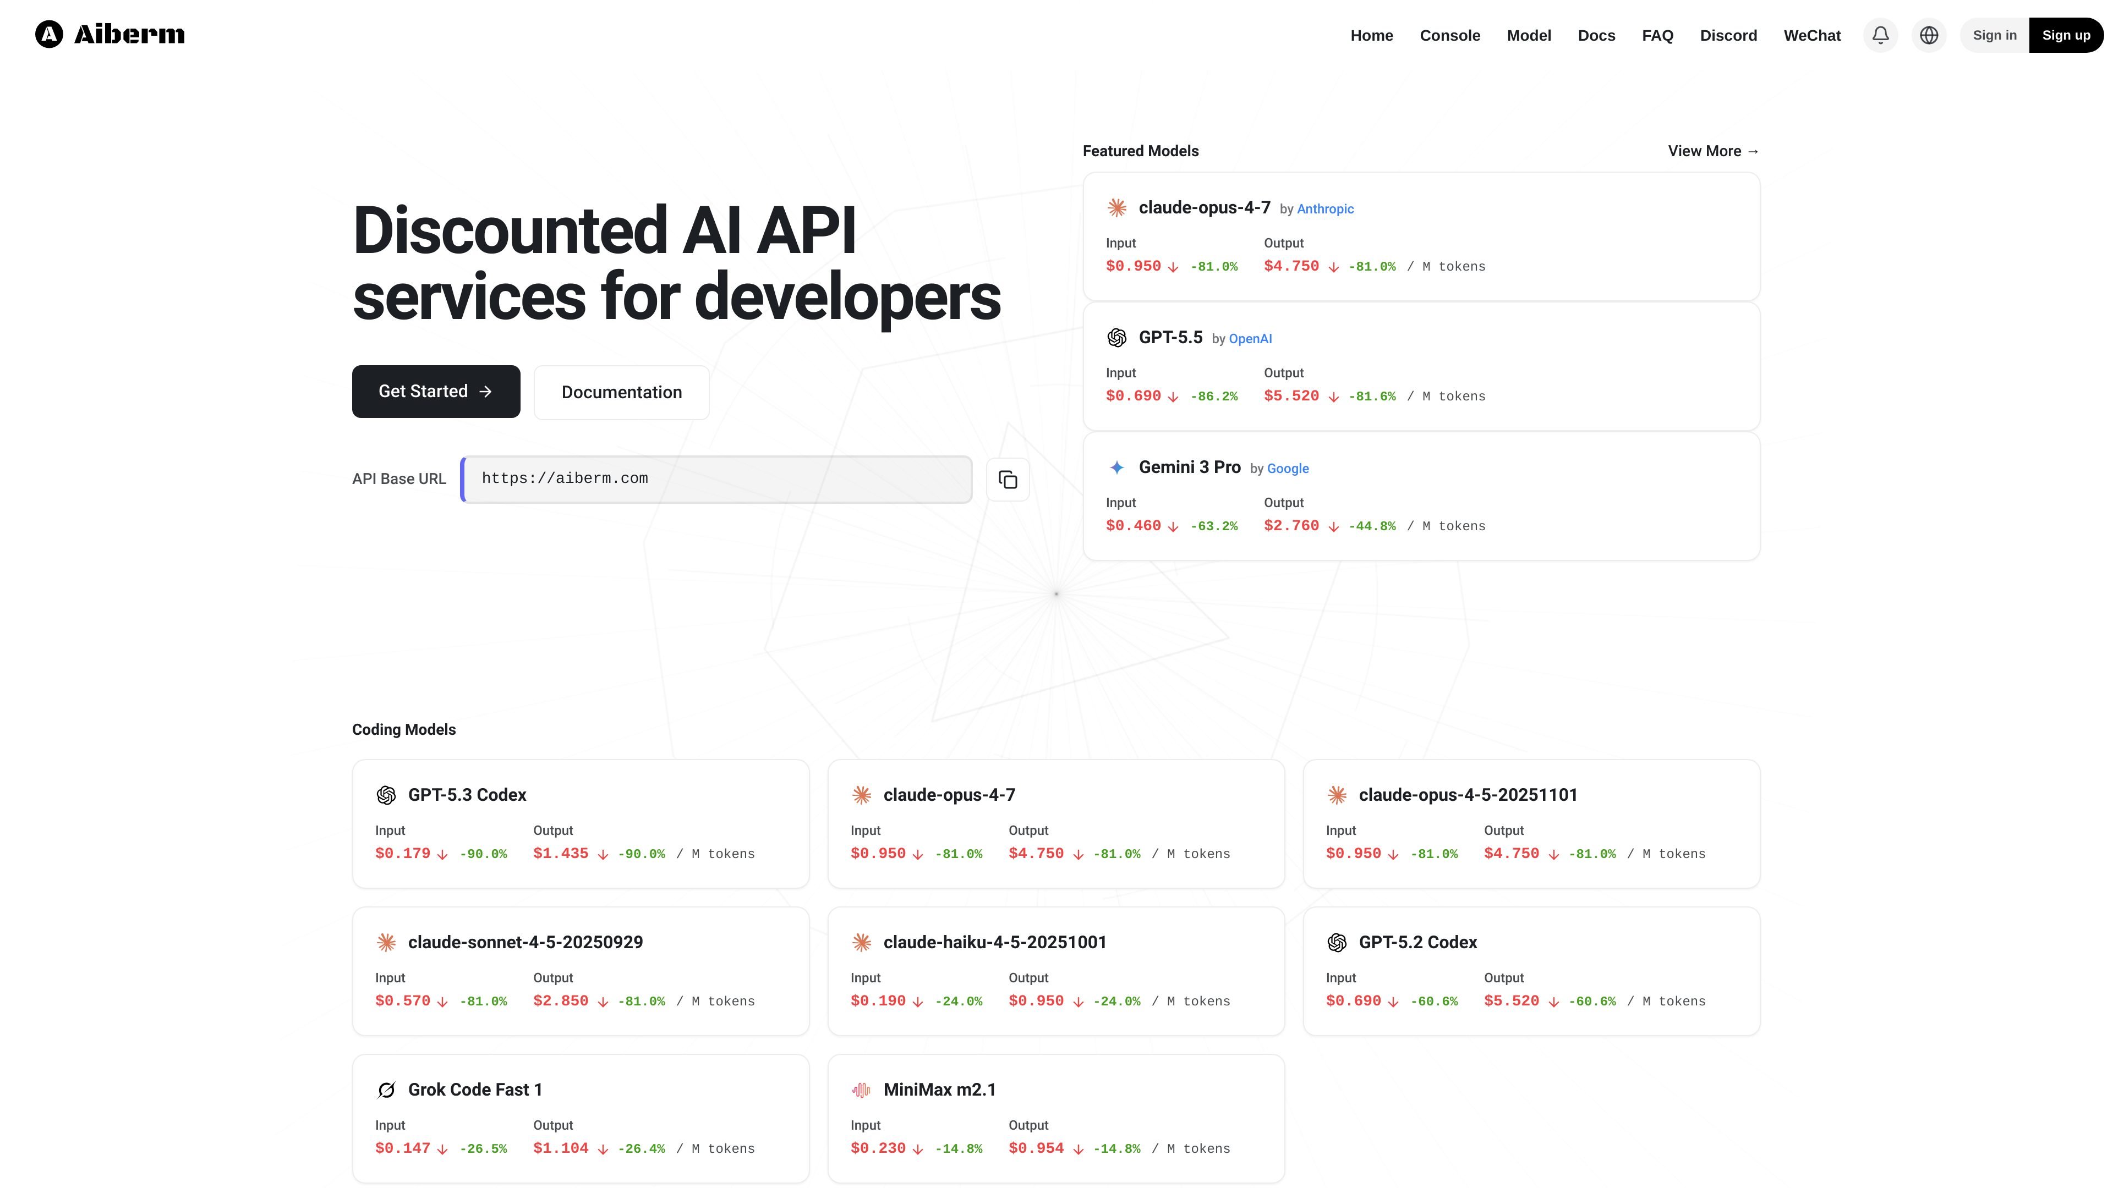Select the GPT-5.2 Codex title

point(1417,943)
